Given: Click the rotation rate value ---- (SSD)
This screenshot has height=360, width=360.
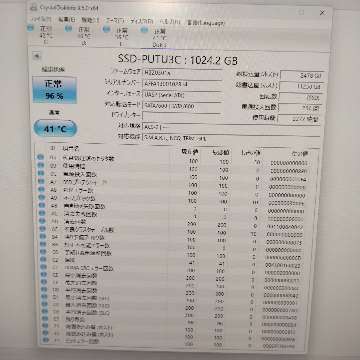Looking at the screenshot, I should click(x=301, y=97).
